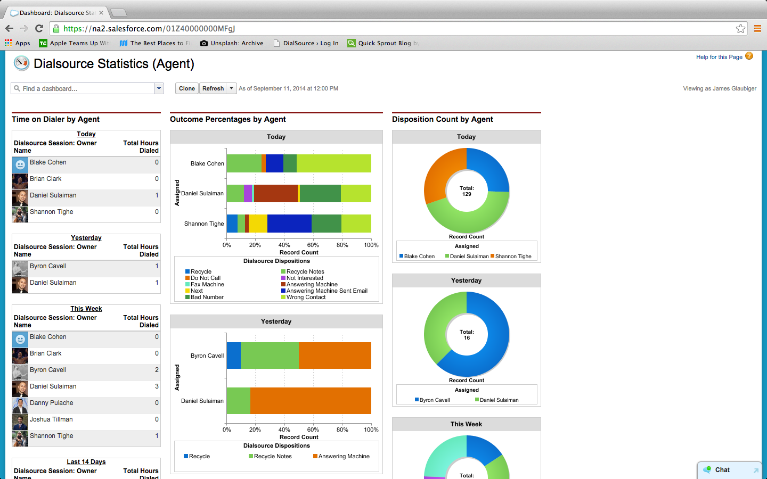Click the browser back arrow
Screen dimensions: 767x479
point(9,29)
